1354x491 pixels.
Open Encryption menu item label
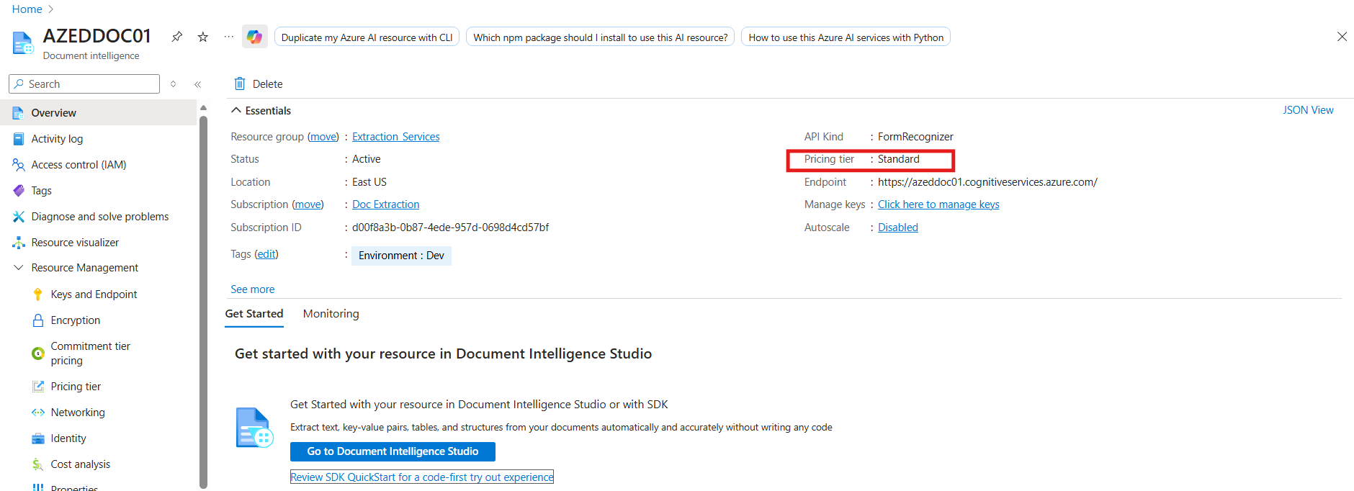(x=76, y=320)
